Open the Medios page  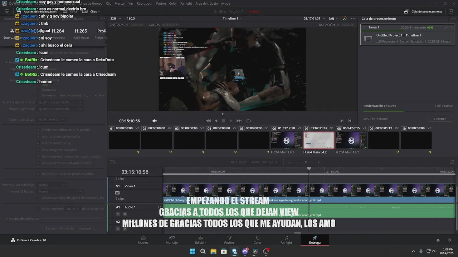(x=143, y=240)
